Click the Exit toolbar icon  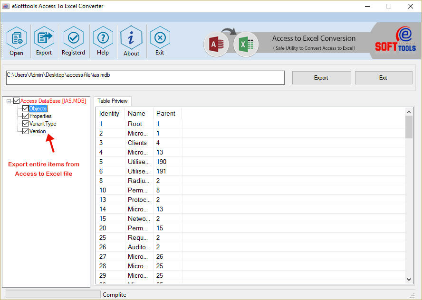coord(160,41)
